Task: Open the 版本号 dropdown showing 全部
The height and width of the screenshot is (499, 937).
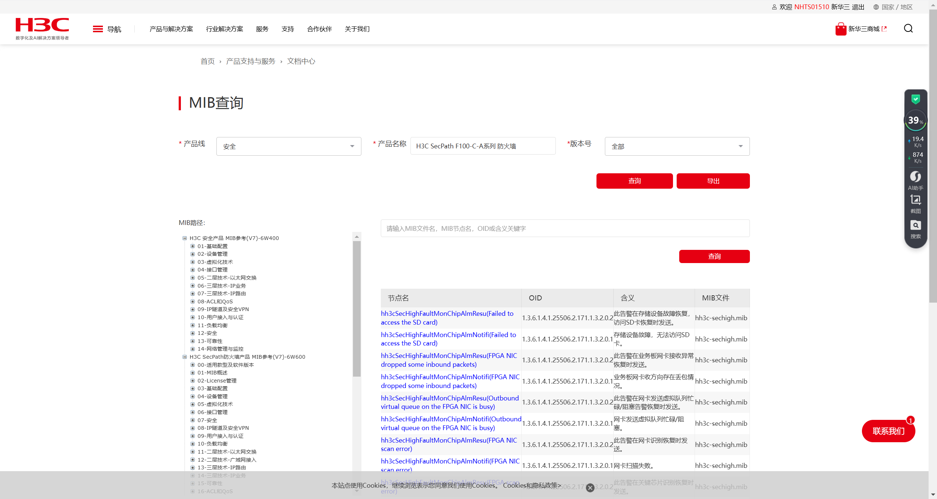Action: click(677, 147)
